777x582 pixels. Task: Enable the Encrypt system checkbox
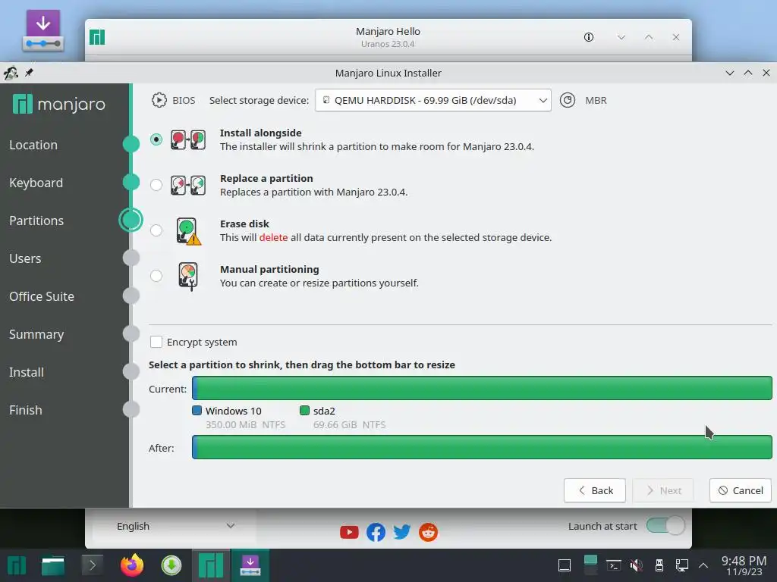(x=156, y=342)
